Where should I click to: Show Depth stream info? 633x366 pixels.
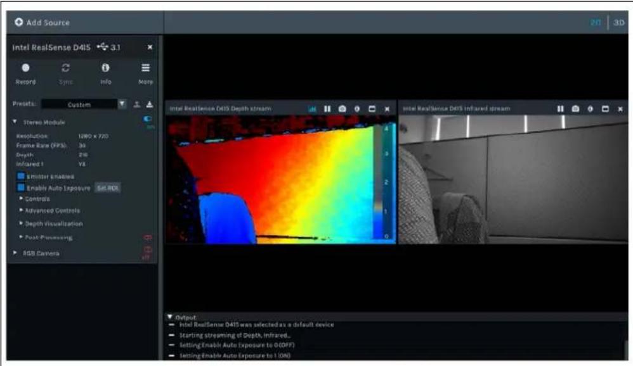(x=357, y=109)
